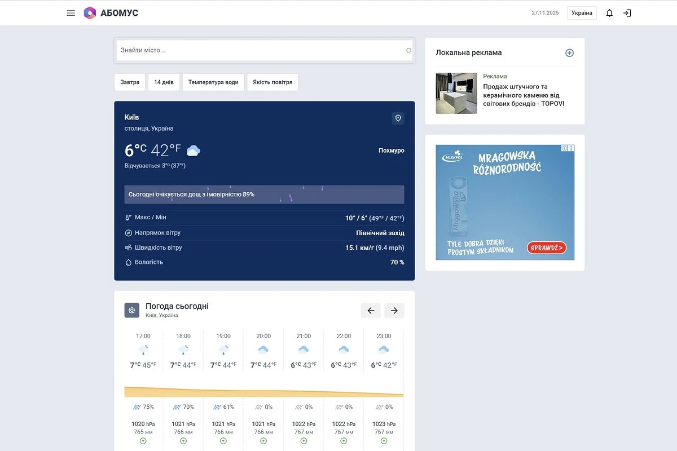Click the login icon
Screen dimensions: 677x451
tap(627, 13)
